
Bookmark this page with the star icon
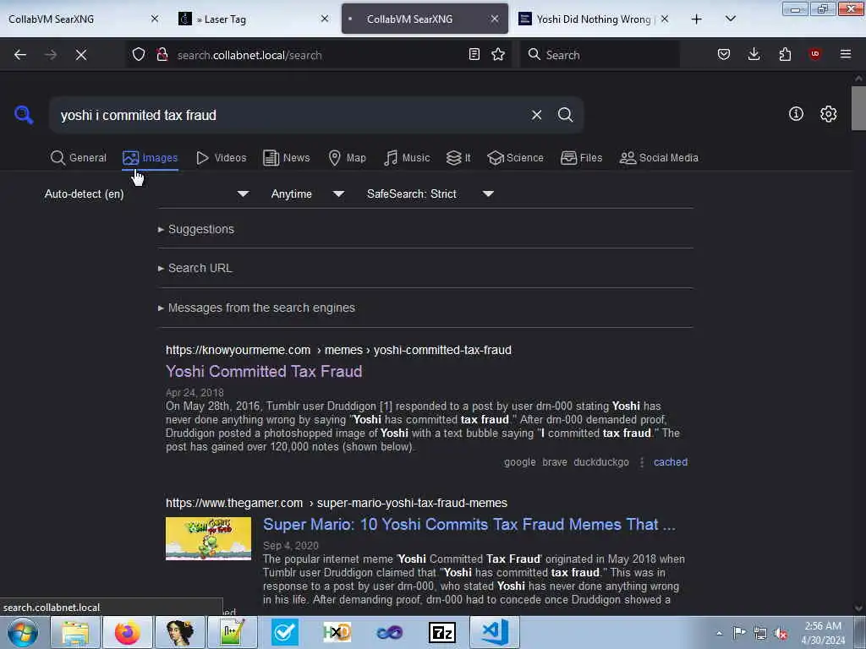[x=498, y=55]
